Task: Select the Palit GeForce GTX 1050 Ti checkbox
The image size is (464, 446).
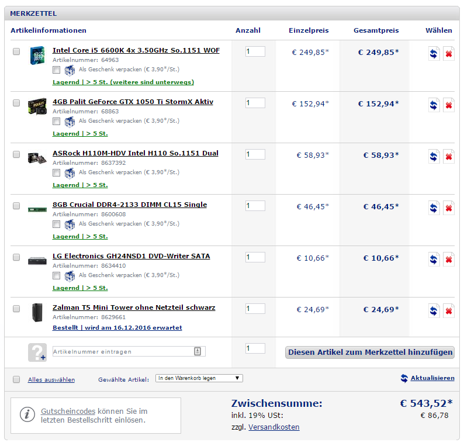Action: [x=16, y=103]
